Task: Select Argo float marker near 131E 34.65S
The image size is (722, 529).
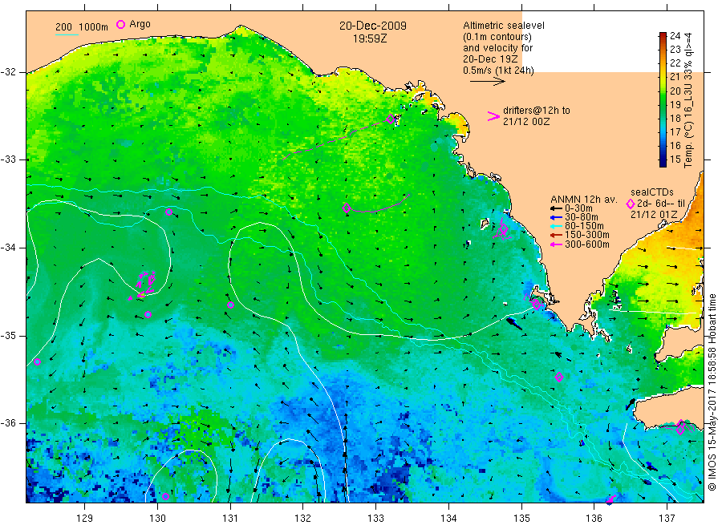Action: pos(231,305)
